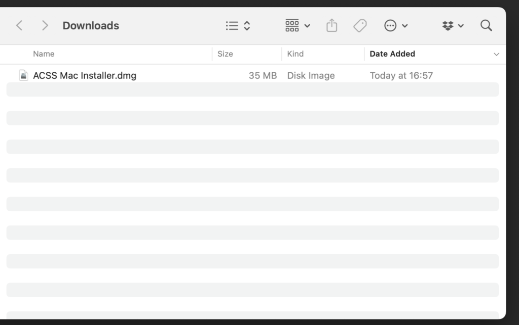This screenshot has width=519, height=325.
Task: Select ACSS Mac Installer.dmg file
Action: 85,75
